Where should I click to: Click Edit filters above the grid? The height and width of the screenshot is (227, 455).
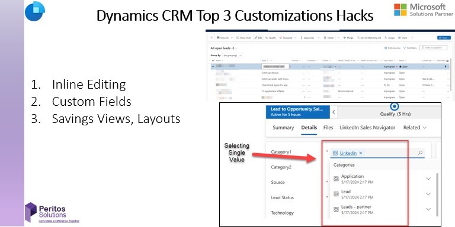coord(410,48)
